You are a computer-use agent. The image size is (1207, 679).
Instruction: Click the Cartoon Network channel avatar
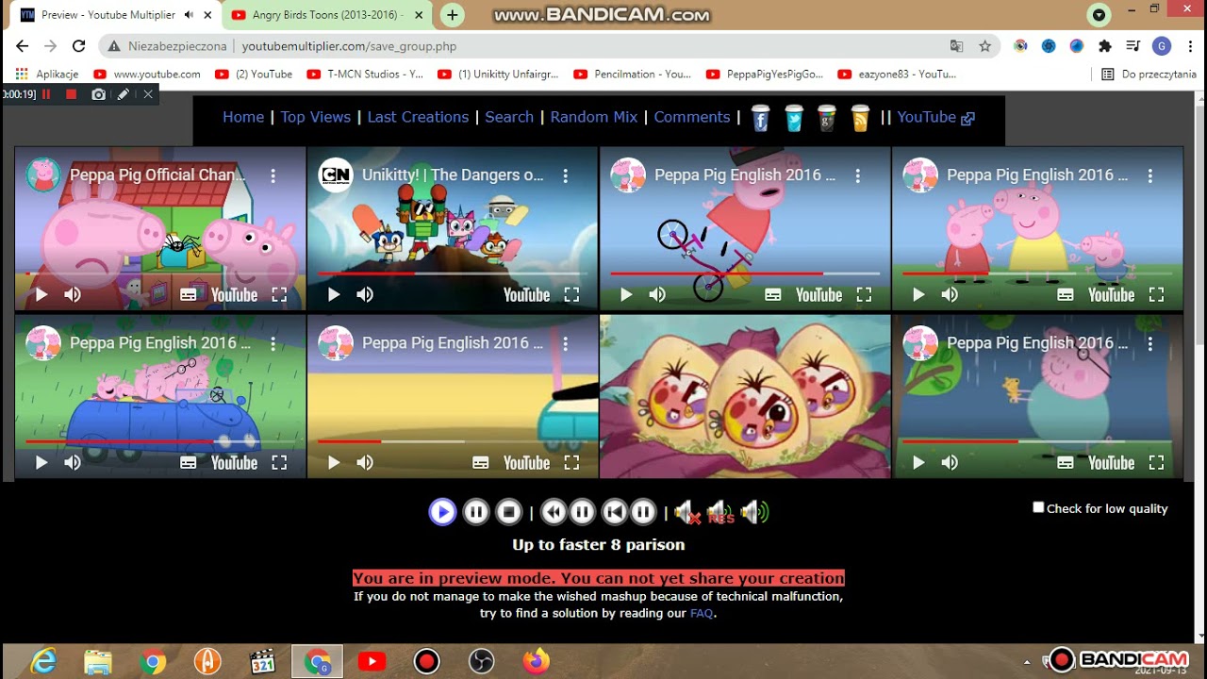pos(336,175)
